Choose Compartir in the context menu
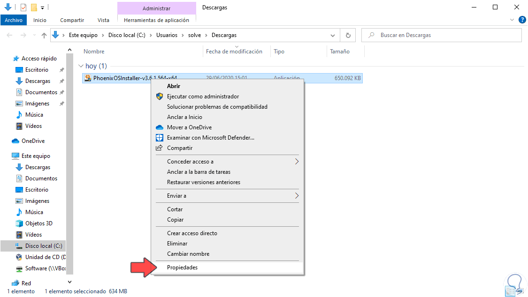Screen dimensions: 528x297 pos(180,148)
